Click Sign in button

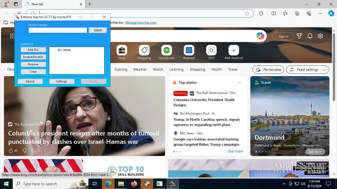point(283,36)
